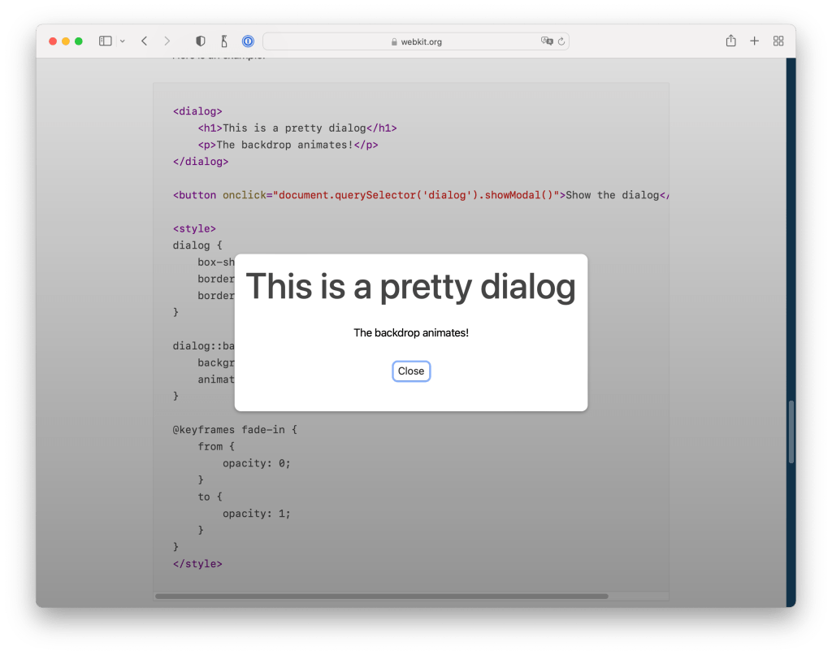Screen dimensions: 832x655
Task: Go forward to the next page
Action: (x=167, y=41)
